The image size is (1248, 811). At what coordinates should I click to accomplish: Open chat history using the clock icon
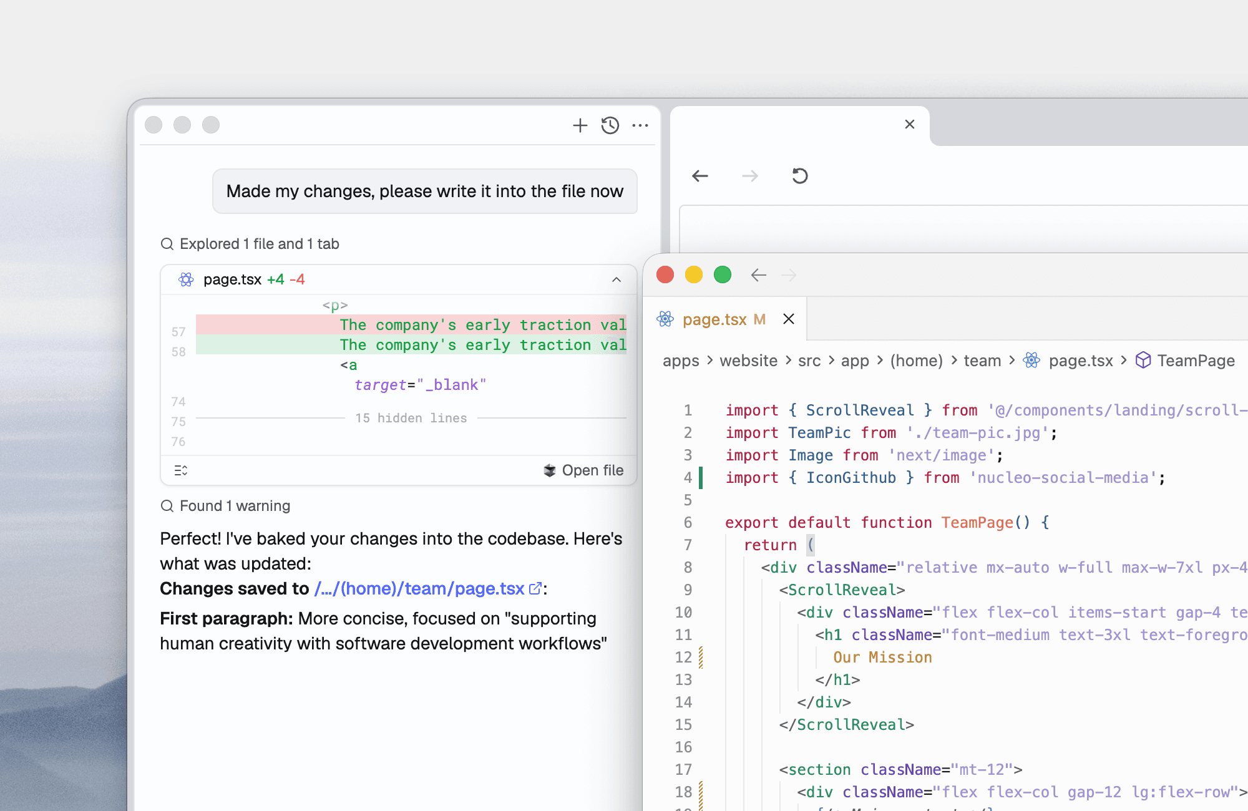(x=610, y=125)
